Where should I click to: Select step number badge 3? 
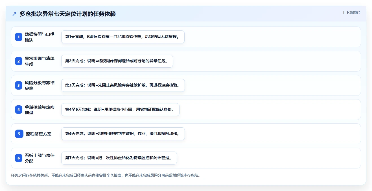(19, 85)
